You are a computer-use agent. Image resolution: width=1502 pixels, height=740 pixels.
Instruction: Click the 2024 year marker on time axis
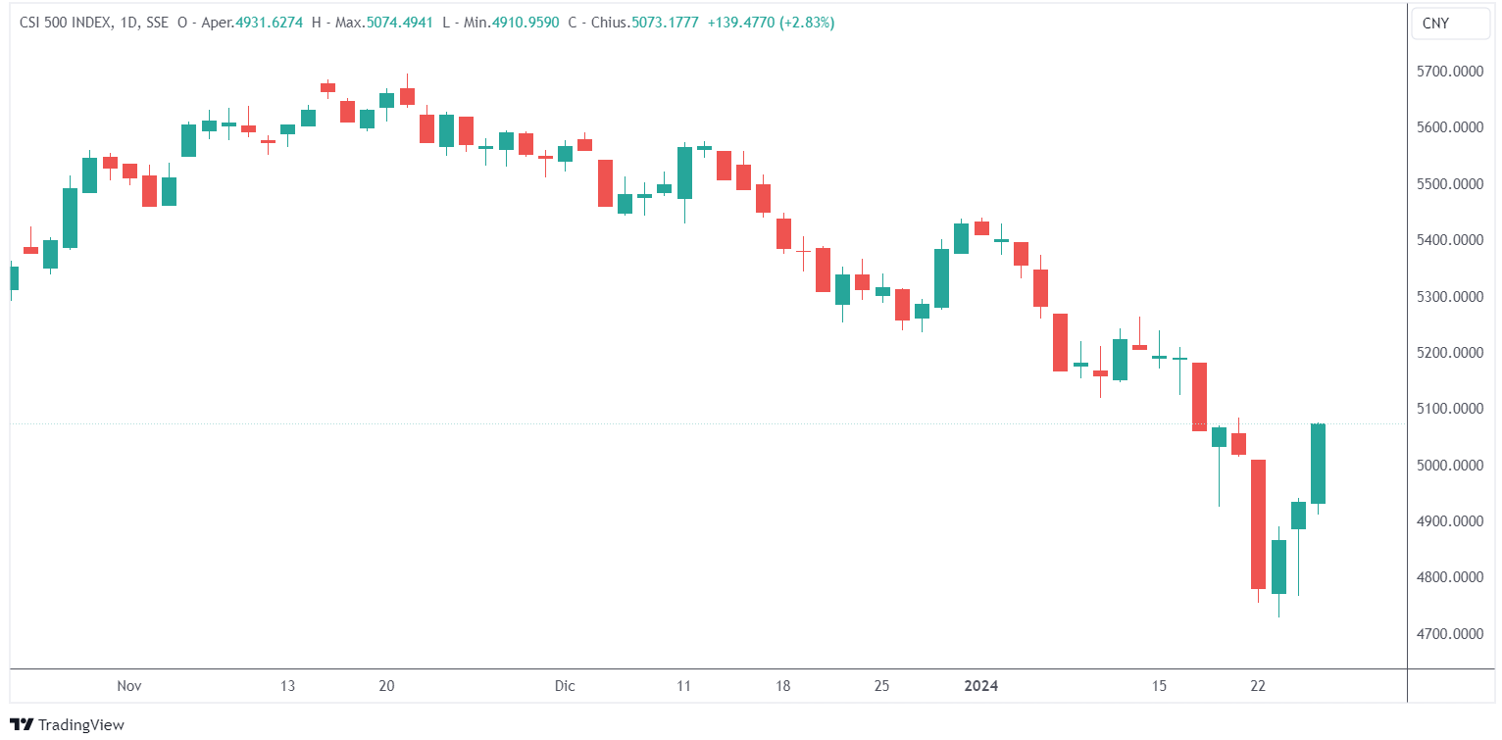pyautogui.click(x=980, y=686)
